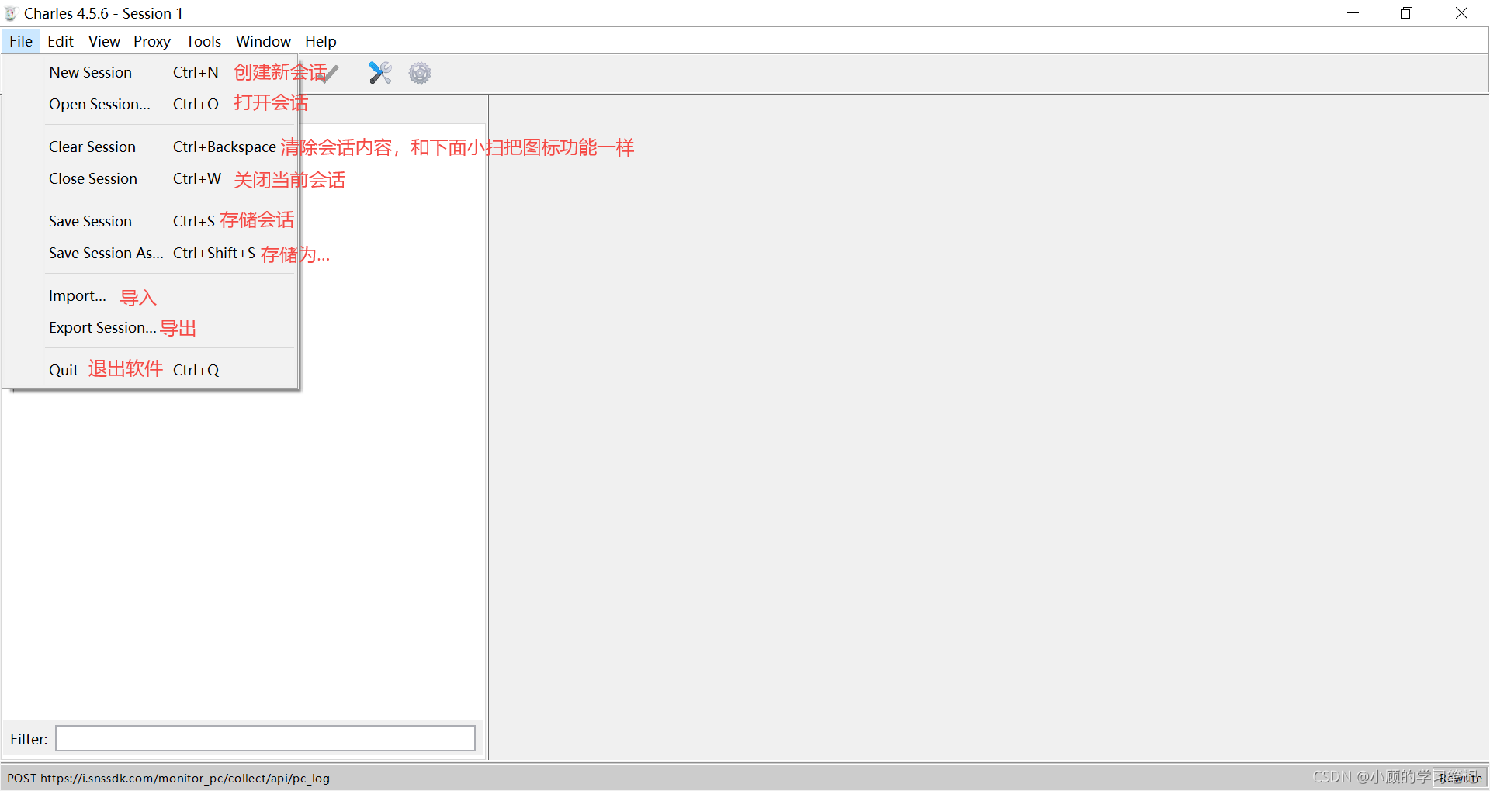Click the Charles app icon in title bar
This screenshot has width=1490, height=791.
11,13
